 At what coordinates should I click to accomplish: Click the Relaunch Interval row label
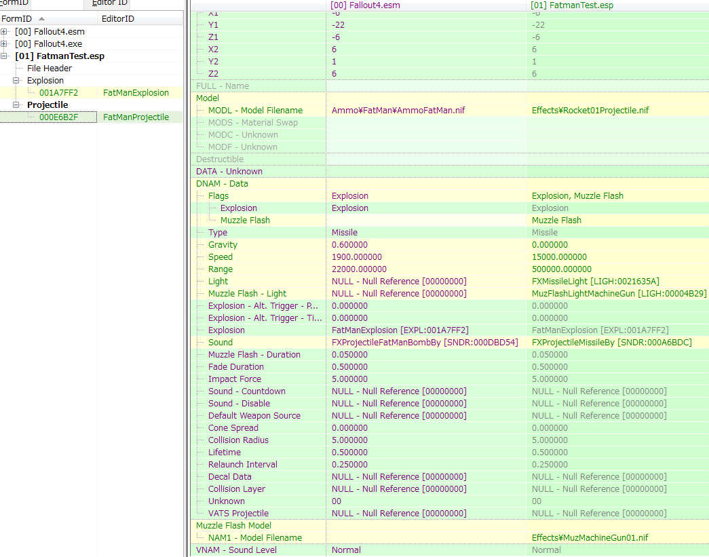242,464
